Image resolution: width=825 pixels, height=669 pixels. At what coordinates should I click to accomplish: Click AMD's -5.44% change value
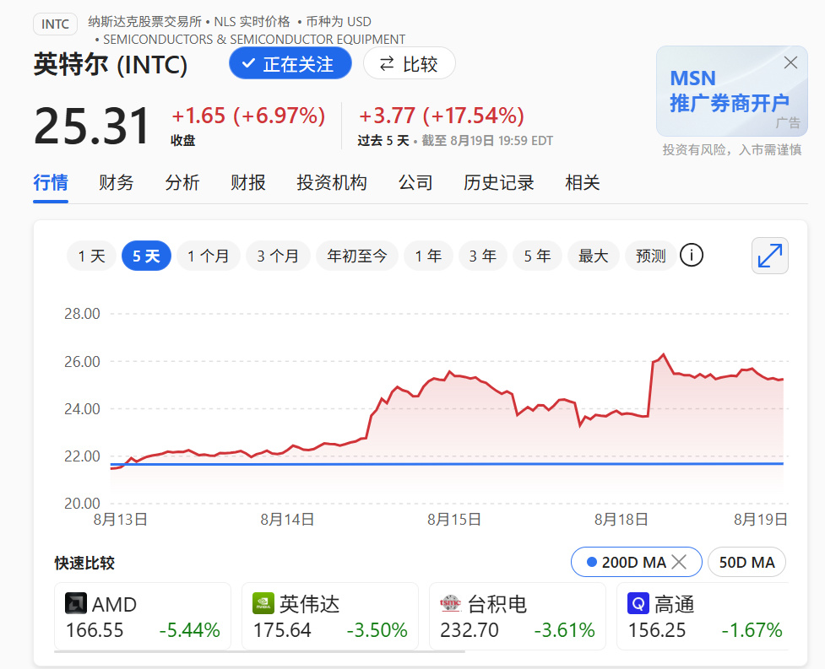click(189, 630)
